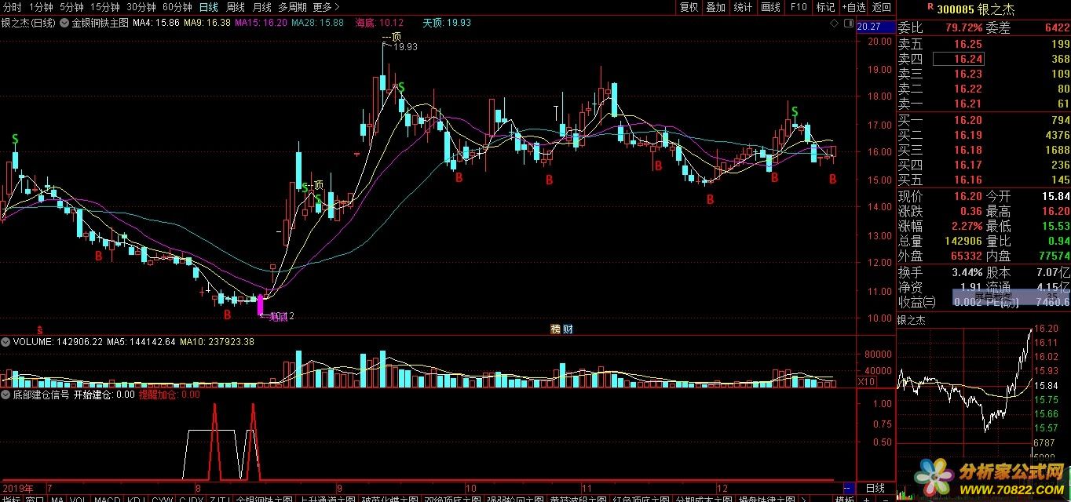Click the 底部建仓信号 panel settings icon
The image size is (1071, 502).
(x=5, y=395)
